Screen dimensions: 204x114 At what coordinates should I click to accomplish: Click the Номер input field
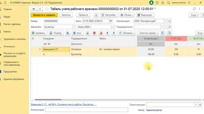coord(59,21)
